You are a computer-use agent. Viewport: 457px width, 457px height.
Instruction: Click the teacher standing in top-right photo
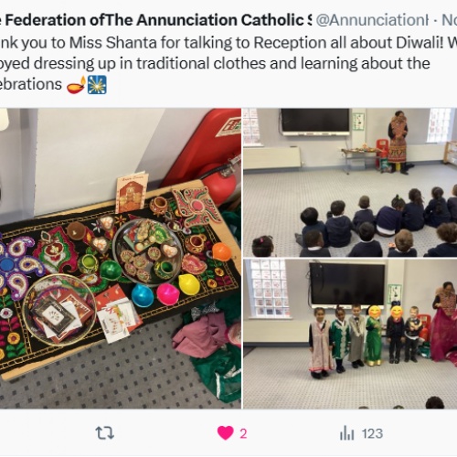pos(398,143)
